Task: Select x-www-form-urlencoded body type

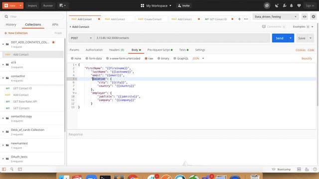Action: (108, 59)
